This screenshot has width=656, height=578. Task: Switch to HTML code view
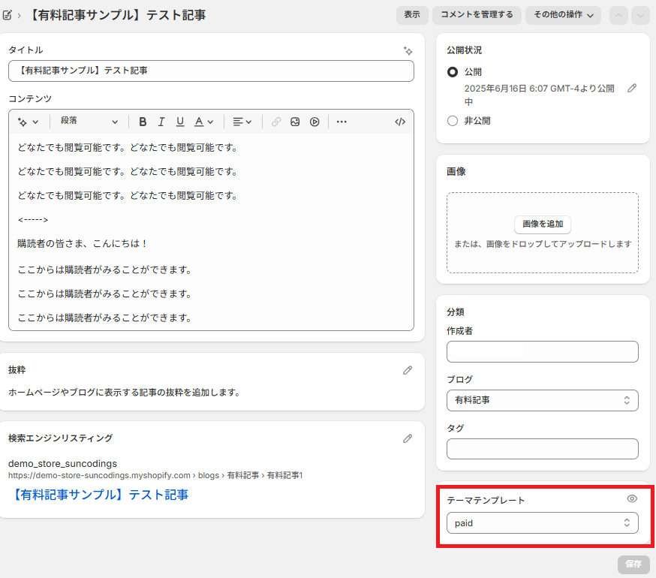[400, 122]
